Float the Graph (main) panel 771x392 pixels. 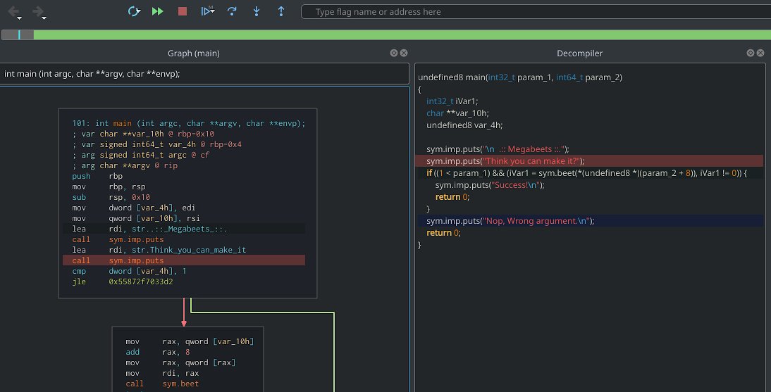394,53
